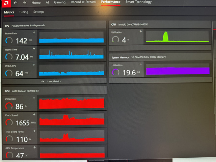Viewport: 216px width, 162px height.
Task: Go back with the left arrow
Action: (x=15, y=3)
